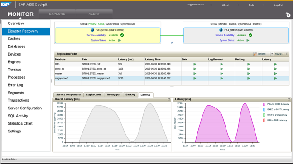The width and height of the screenshot is (293, 164).
Task: Click Log Records icon for demo_db row
Action: click(221, 69)
